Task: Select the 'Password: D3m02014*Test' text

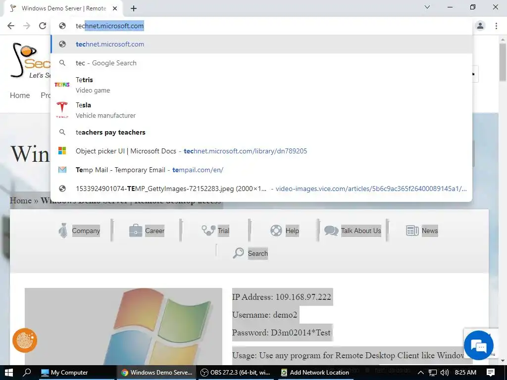Action: coord(281,332)
